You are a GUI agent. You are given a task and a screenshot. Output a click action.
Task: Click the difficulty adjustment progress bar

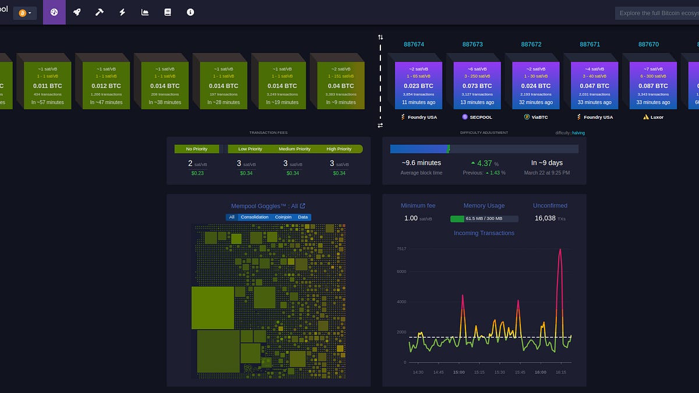pos(484,149)
